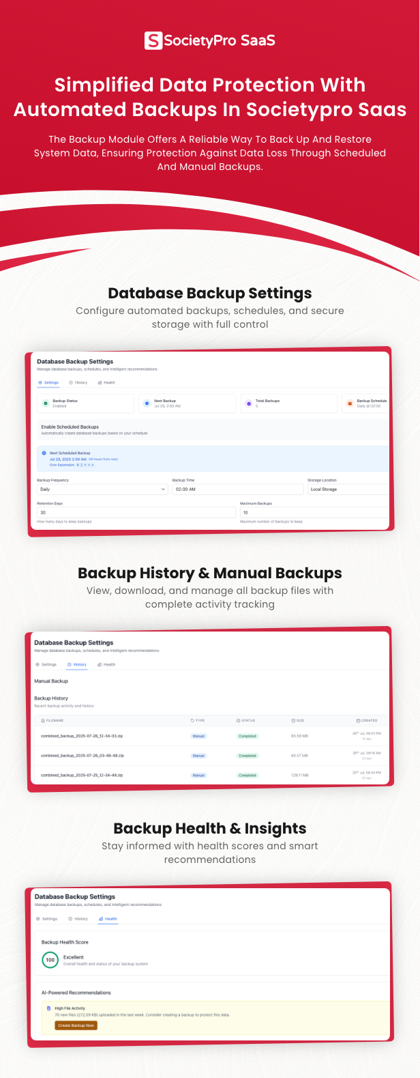Click the Excellent health status text
Viewport: 420px width, 1078px height.
click(74, 957)
